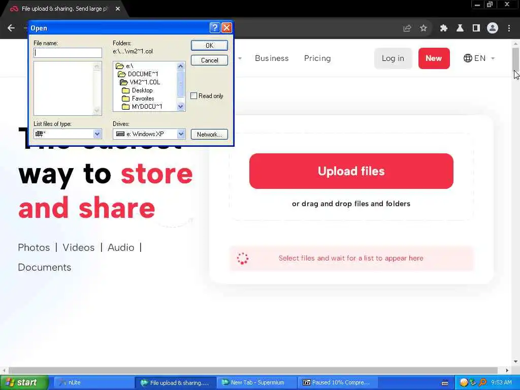Open the Drives dropdown
Image resolution: width=520 pixels, height=390 pixels.
click(181, 134)
